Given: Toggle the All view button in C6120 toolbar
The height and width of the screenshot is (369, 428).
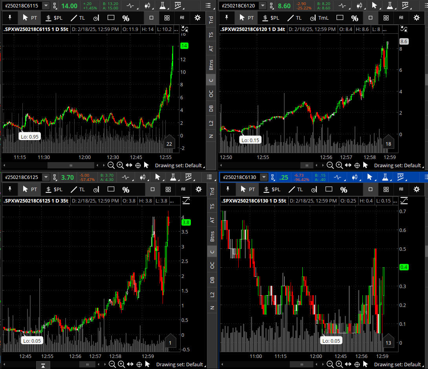Looking at the screenshot, I should point(401,17).
